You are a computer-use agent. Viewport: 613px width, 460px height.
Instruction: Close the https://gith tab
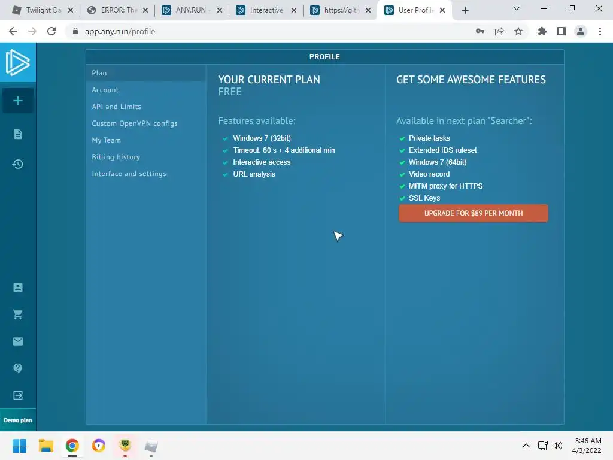click(368, 10)
